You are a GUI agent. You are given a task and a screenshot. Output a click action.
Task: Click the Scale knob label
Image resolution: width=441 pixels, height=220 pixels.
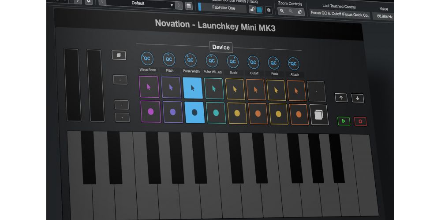233,73
